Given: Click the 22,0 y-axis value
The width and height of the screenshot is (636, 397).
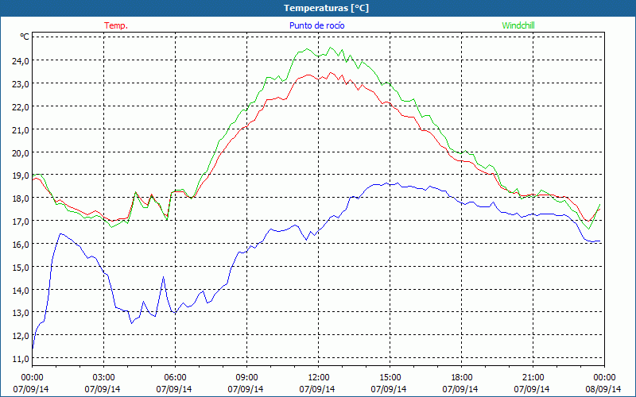Looking at the screenshot, I should [21, 107].
